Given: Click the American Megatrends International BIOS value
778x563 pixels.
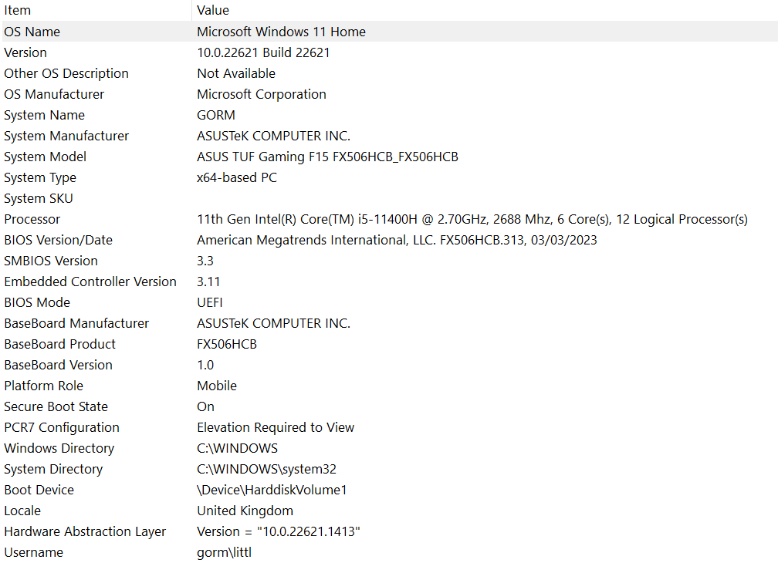Looking at the screenshot, I should 397,240.
